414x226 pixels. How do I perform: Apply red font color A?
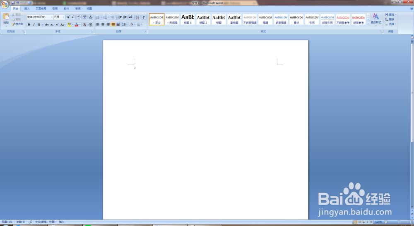coord(77,24)
